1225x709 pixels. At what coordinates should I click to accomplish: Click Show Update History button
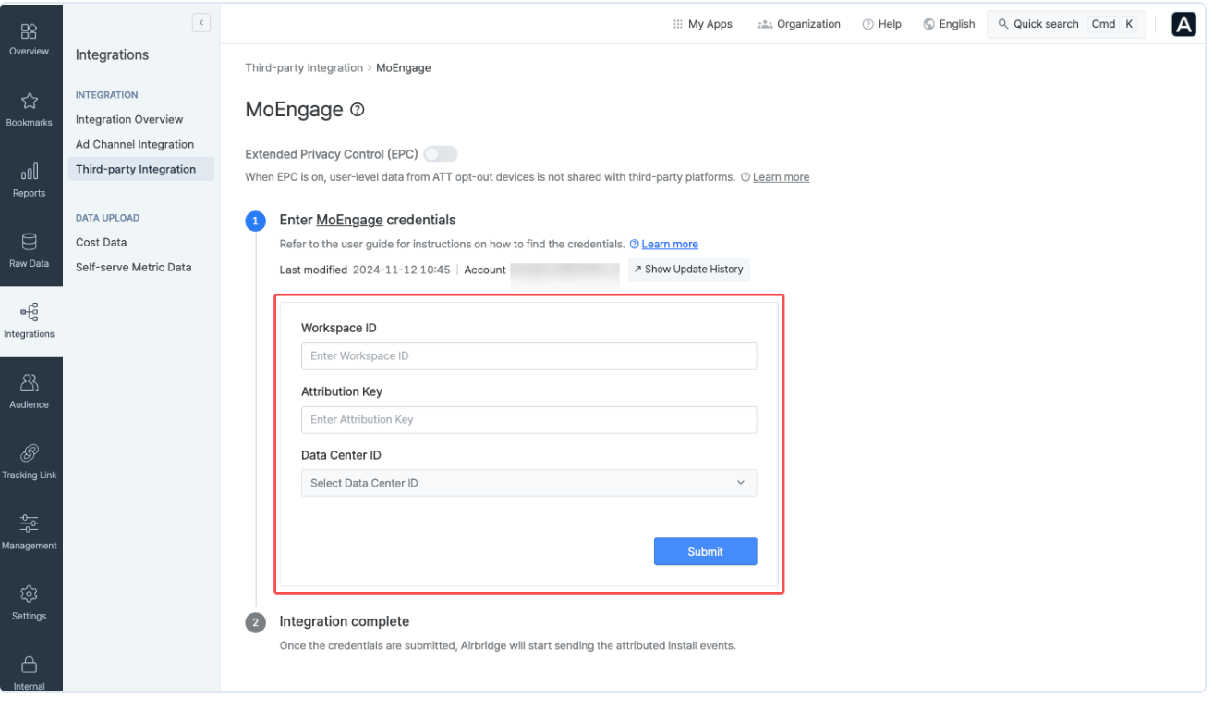pyautogui.click(x=689, y=270)
